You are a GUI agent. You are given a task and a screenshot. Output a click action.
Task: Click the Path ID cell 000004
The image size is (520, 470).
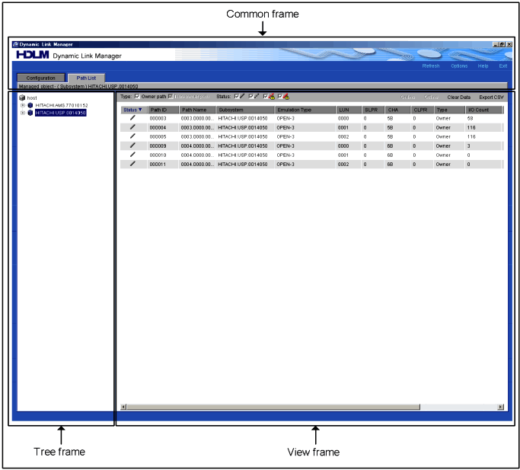(x=158, y=127)
